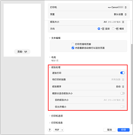
Task: Turn off the 逐张打印 switch
Action: (x=122, y=73)
